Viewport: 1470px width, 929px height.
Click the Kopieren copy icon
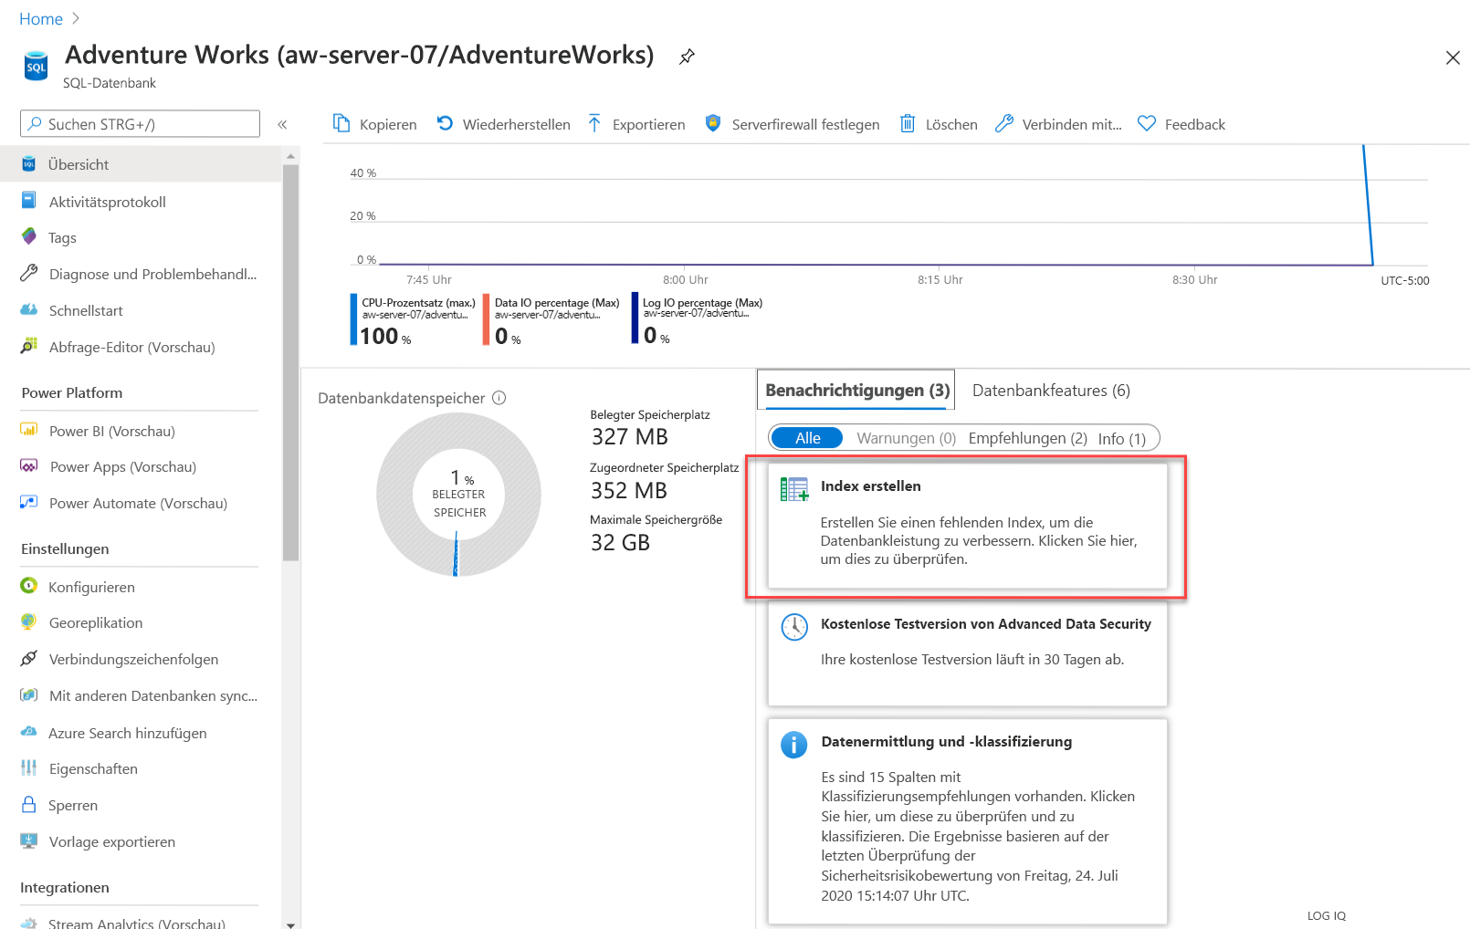pyautogui.click(x=341, y=123)
